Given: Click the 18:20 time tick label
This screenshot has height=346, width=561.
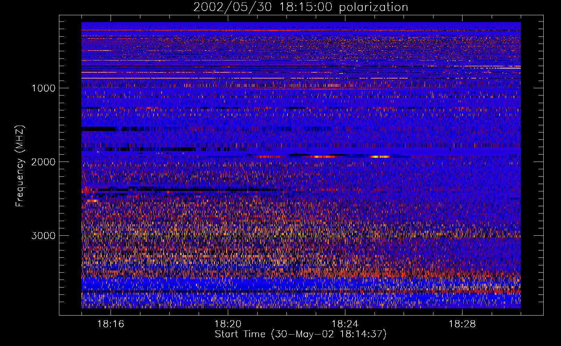Looking at the screenshot, I should 228,324.
